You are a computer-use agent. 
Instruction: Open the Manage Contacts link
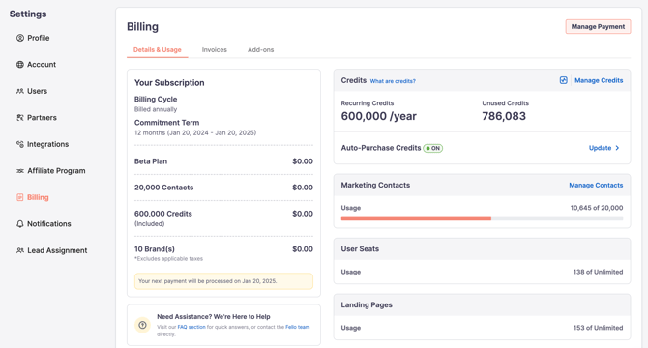596,185
